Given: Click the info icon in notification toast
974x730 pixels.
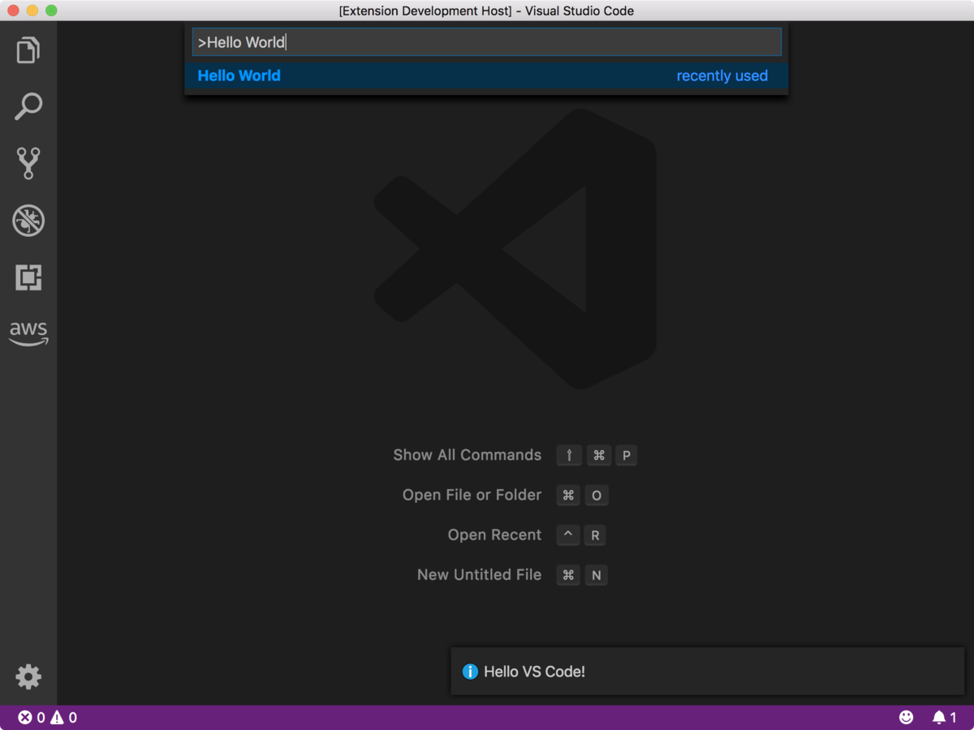Looking at the screenshot, I should tap(470, 672).
